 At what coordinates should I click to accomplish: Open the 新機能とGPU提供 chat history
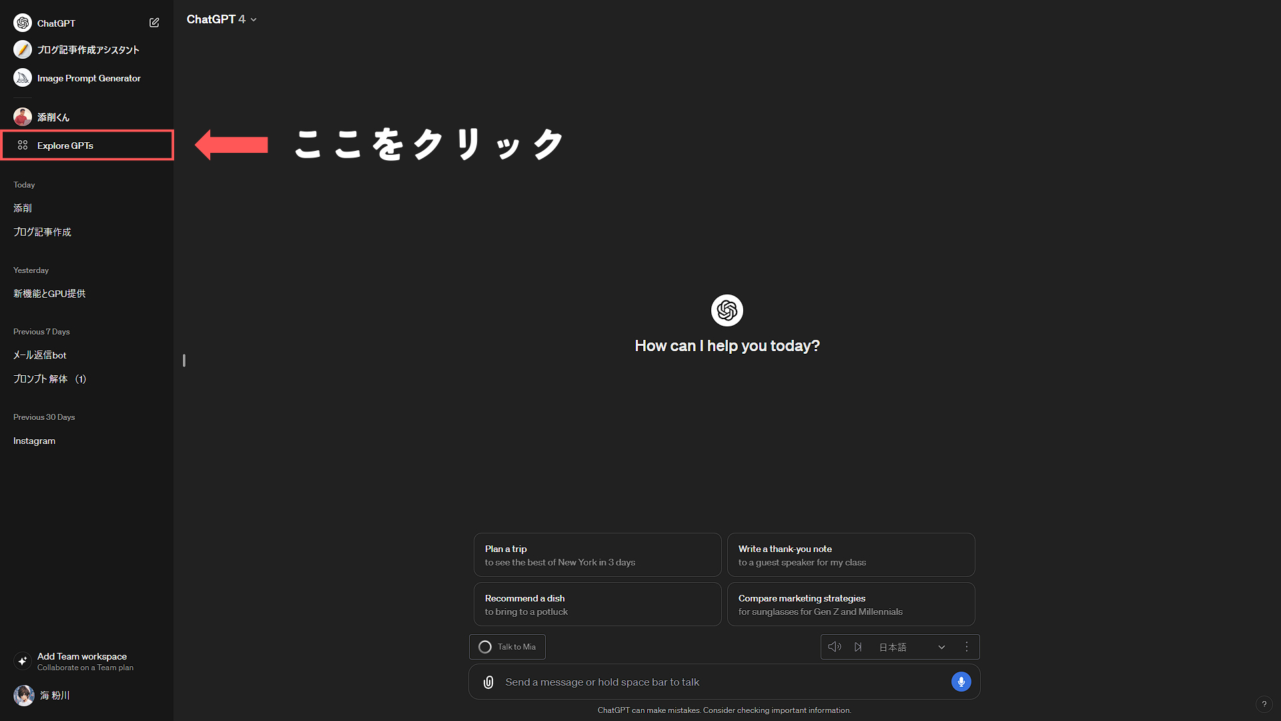[49, 294]
